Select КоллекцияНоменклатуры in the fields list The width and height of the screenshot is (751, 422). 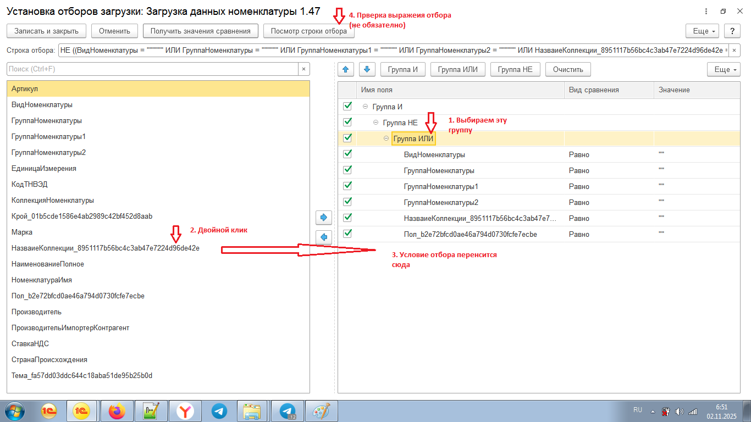(x=158, y=200)
